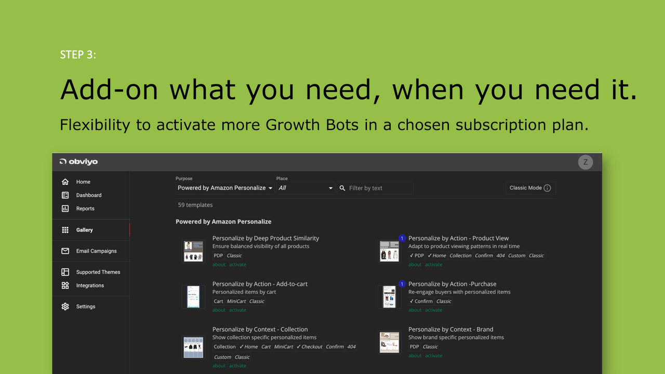The image size is (665, 374).
Task: Click the badge on Action -Purchase template
Action: (402, 284)
